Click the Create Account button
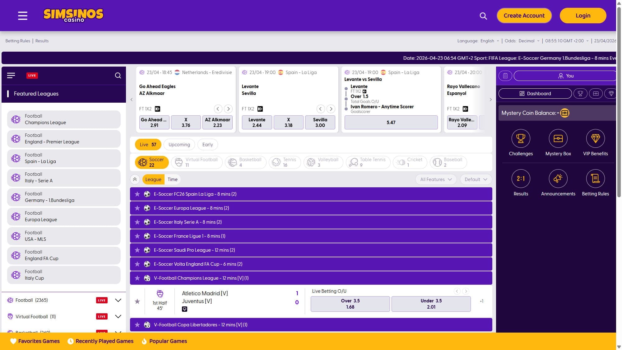Image resolution: width=622 pixels, height=350 pixels. point(524,16)
